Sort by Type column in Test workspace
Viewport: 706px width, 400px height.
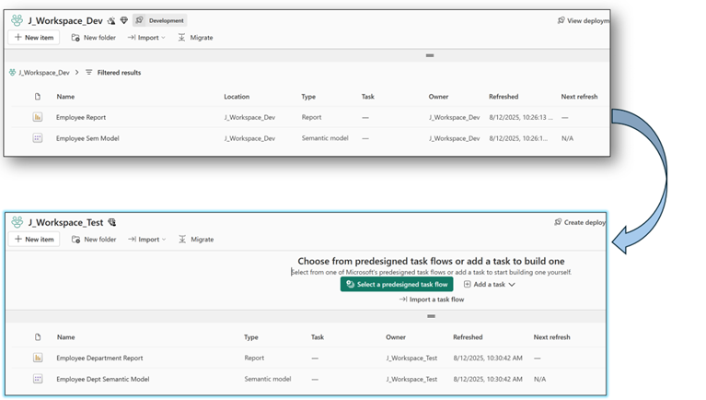(250, 336)
